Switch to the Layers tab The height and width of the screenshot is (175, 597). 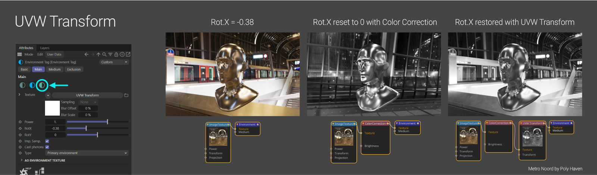coord(45,48)
